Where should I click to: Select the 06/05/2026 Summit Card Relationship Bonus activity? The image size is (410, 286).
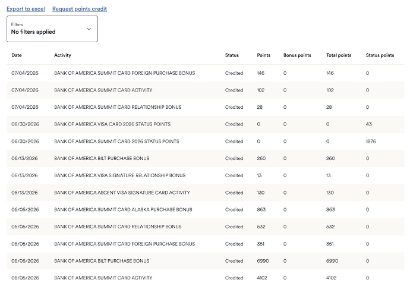coord(118,227)
